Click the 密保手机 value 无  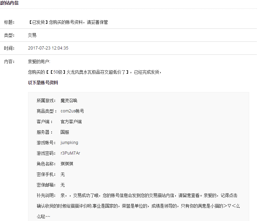click(62, 174)
